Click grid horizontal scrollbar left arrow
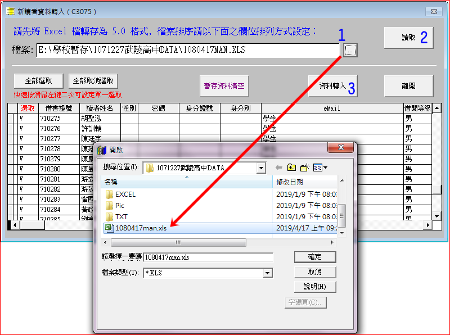 (15, 225)
